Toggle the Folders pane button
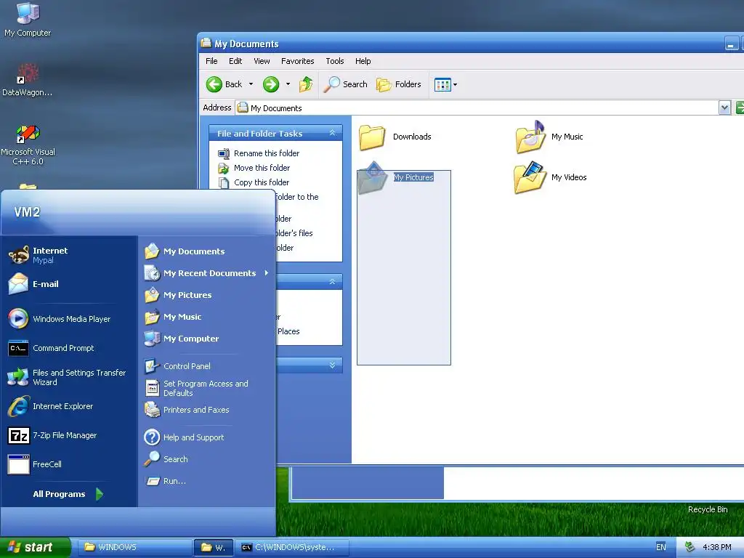Screen dimensions: 744x558 point(399,84)
